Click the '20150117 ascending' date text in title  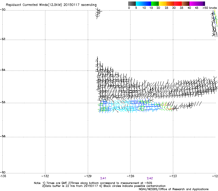[80, 5]
